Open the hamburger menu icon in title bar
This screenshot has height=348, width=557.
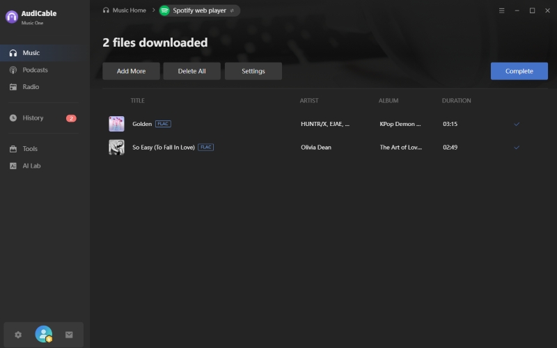(x=501, y=10)
